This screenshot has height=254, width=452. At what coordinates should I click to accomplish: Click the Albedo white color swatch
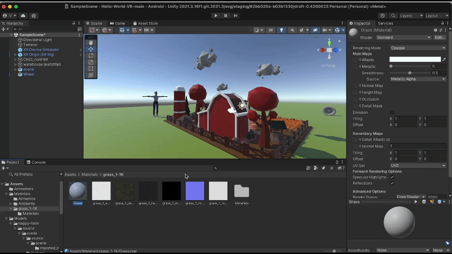(x=415, y=60)
